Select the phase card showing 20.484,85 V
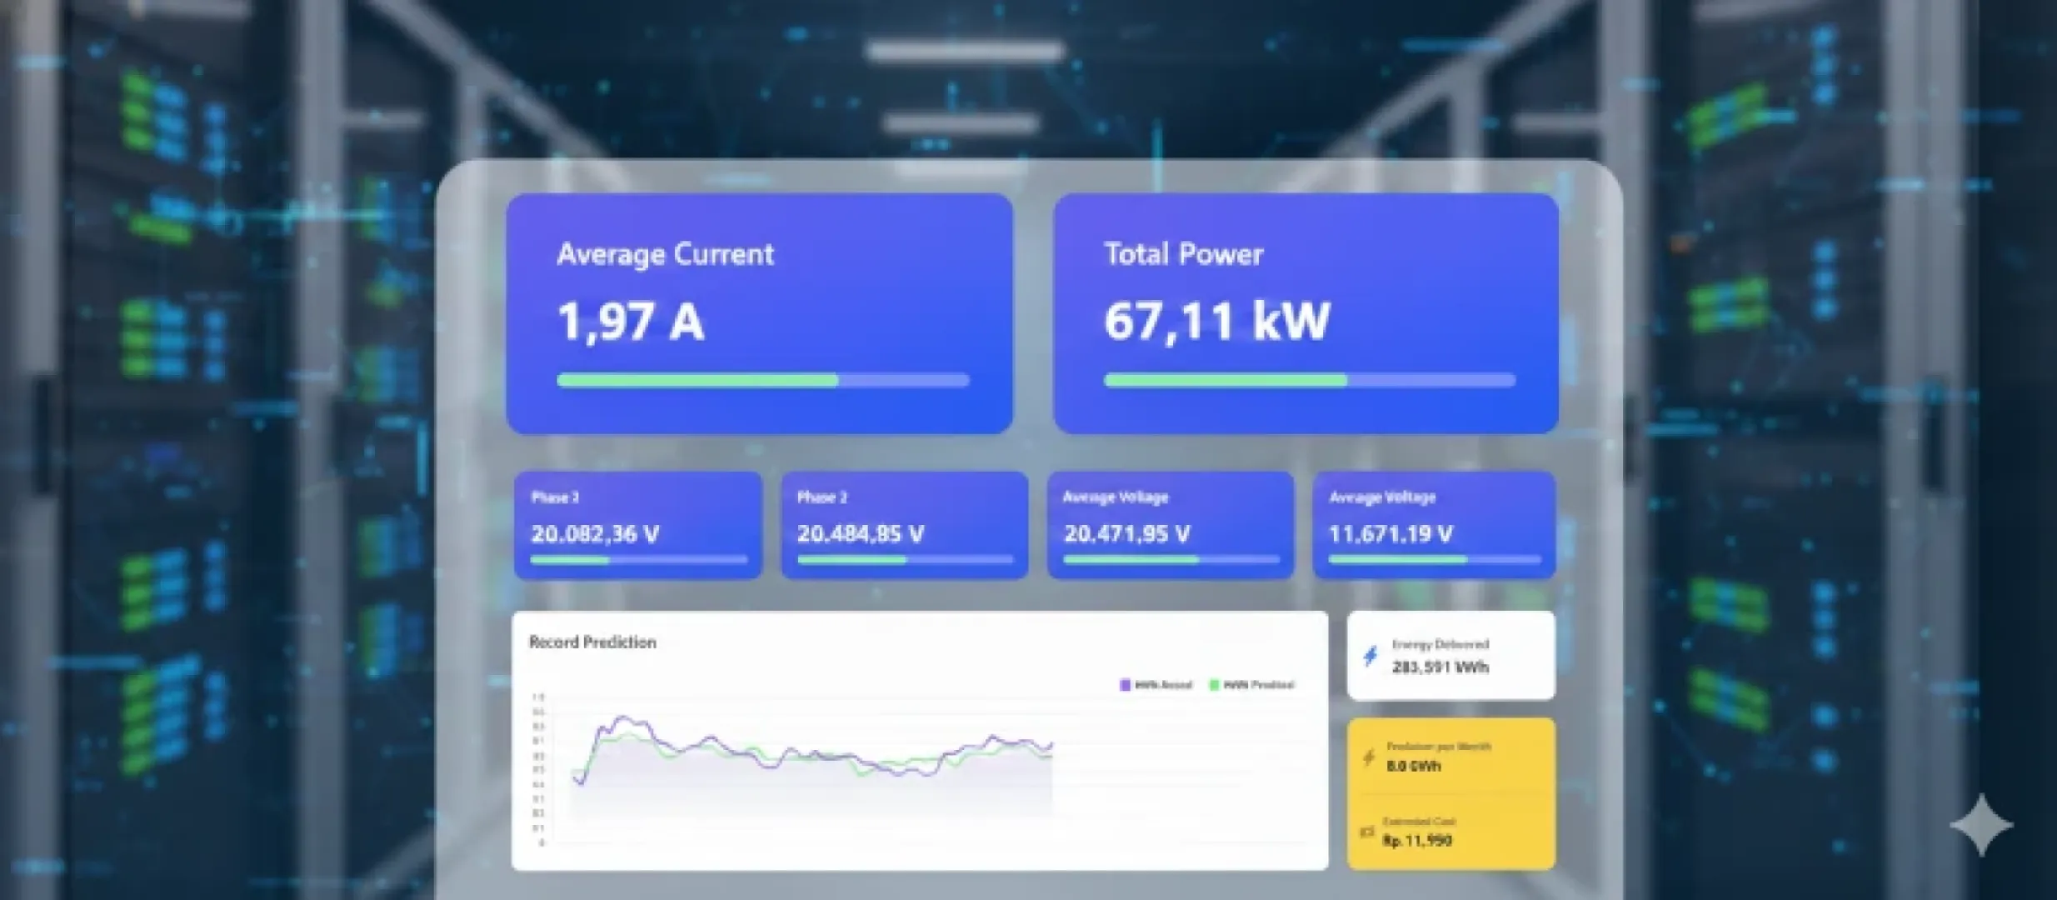The width and height of the screenshot is (2057, 900). pyautogui.click(x=904, y=525)
